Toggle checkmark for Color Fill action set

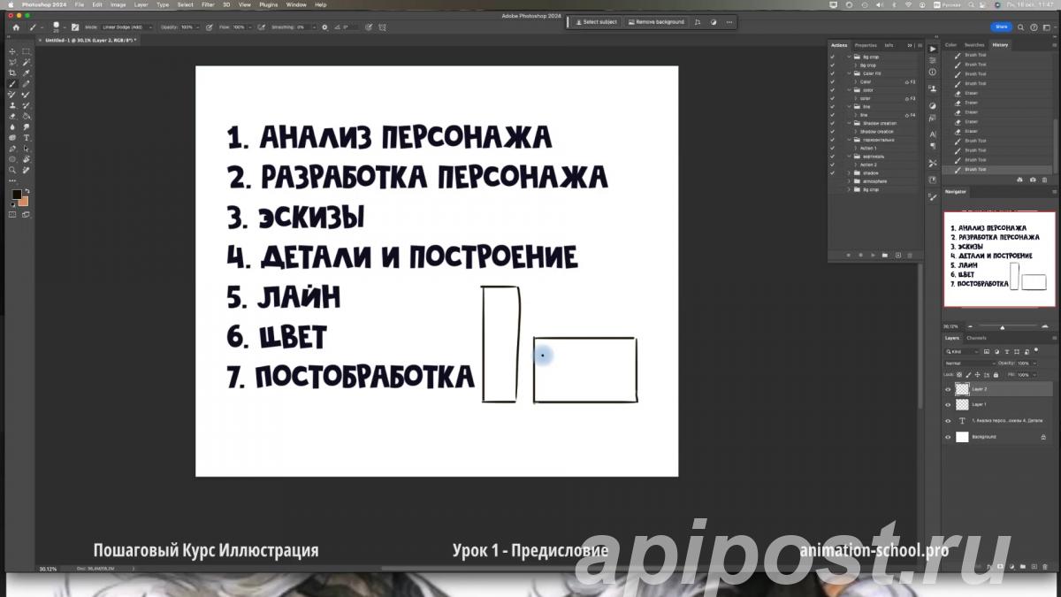832,73
